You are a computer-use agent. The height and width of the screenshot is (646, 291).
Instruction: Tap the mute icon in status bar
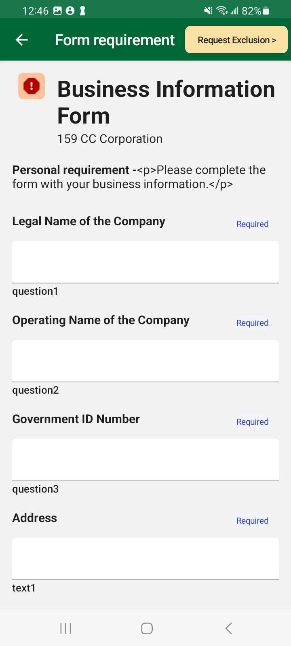tap(208, 11)
